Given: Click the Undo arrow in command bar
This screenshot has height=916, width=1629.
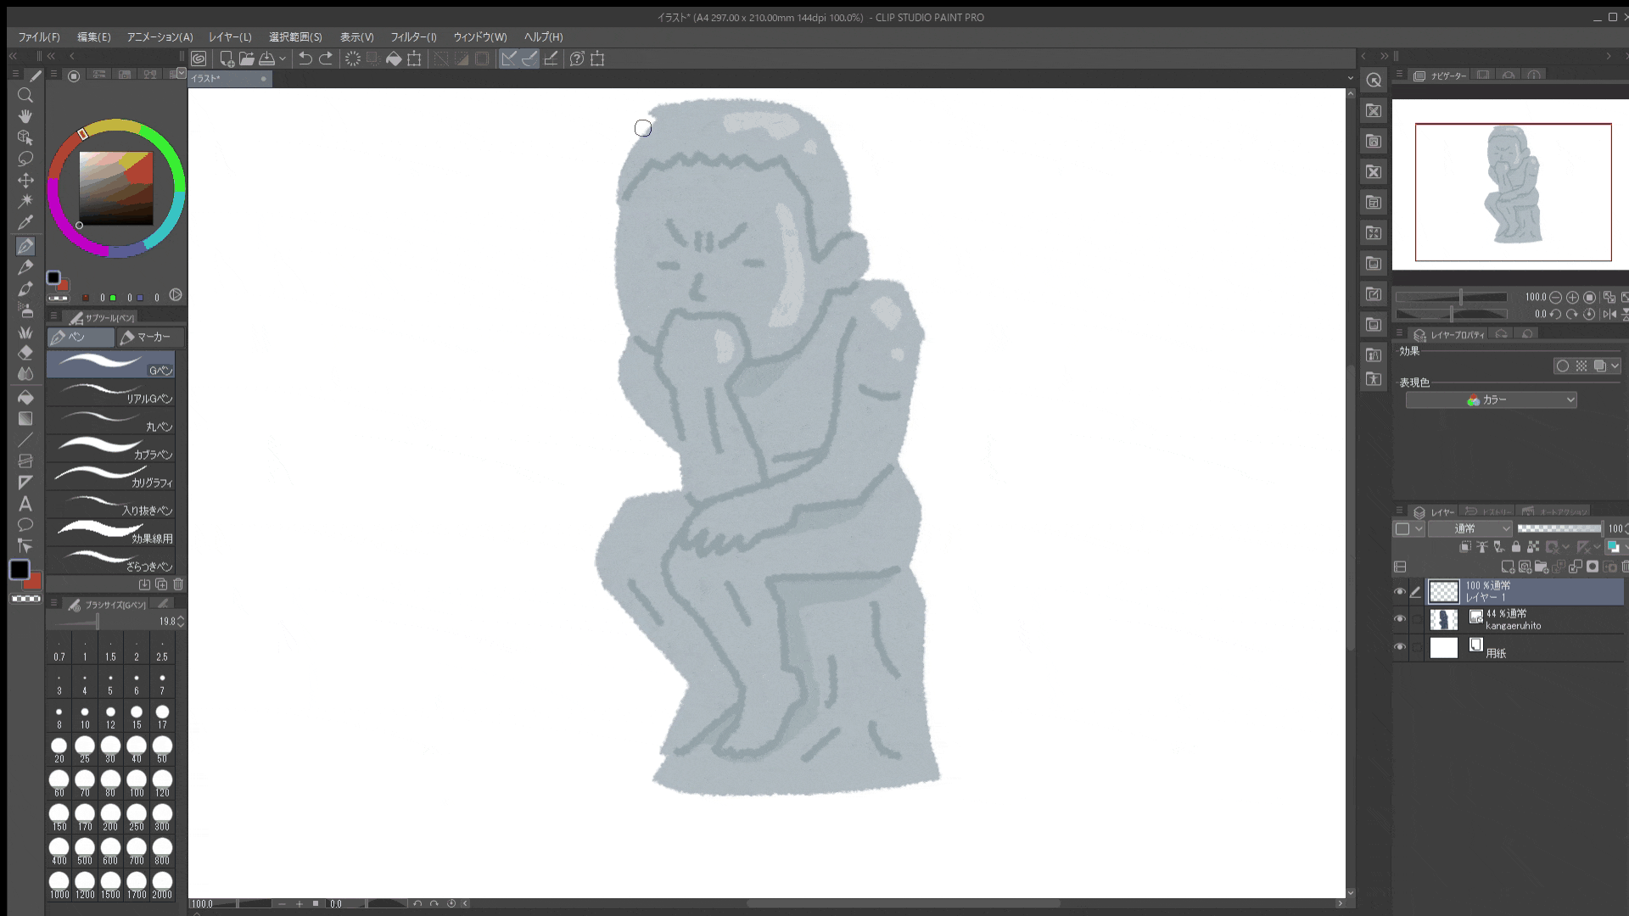Looking at the screenshot, I should 305,59.
